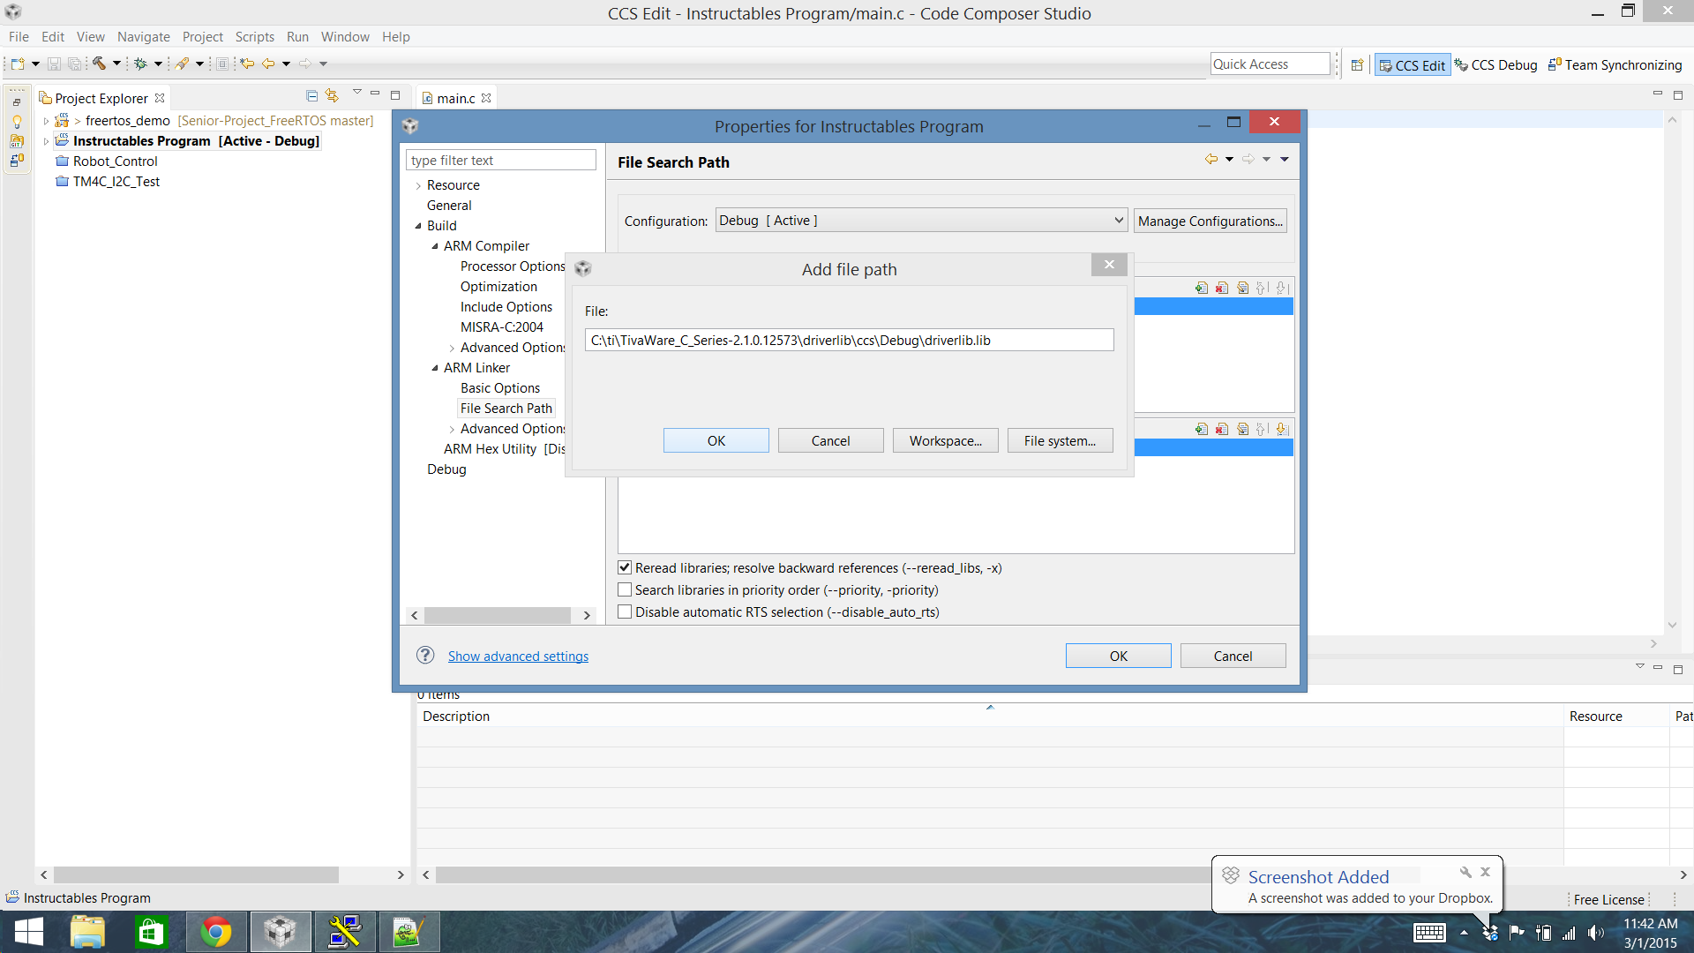Uncheck Reread libraries; resolve backward references
The height and width of the screenshot is (953, 1694).
[625, 568]
